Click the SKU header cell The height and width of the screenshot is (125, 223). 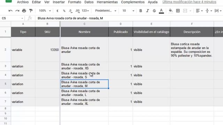[x=47, y=32]
